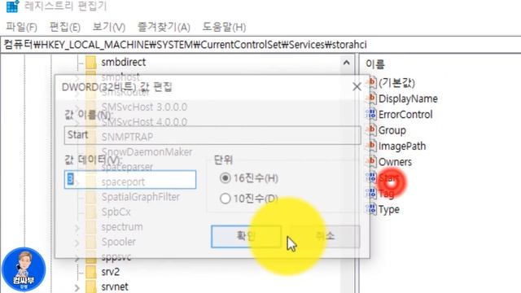Click the 값 데이터 value data field
The image size is (521, 293).
(x=130, y=179)
